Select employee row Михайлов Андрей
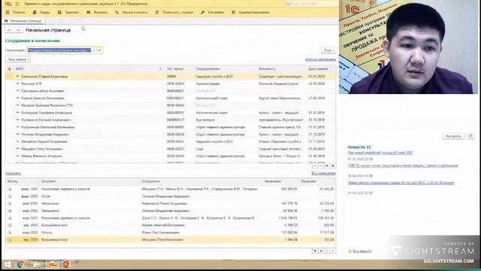 click(x=171, y=142)
